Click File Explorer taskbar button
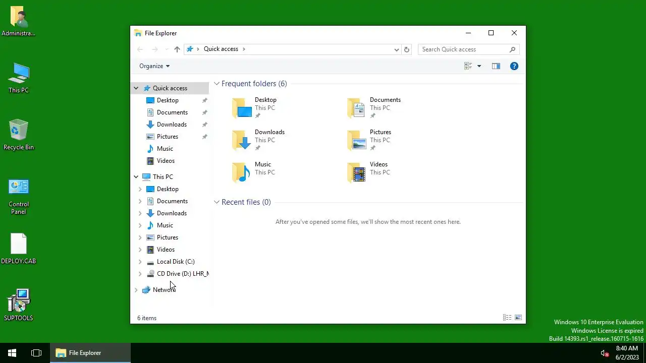This screenshot has height=363, width=646. 90,353
